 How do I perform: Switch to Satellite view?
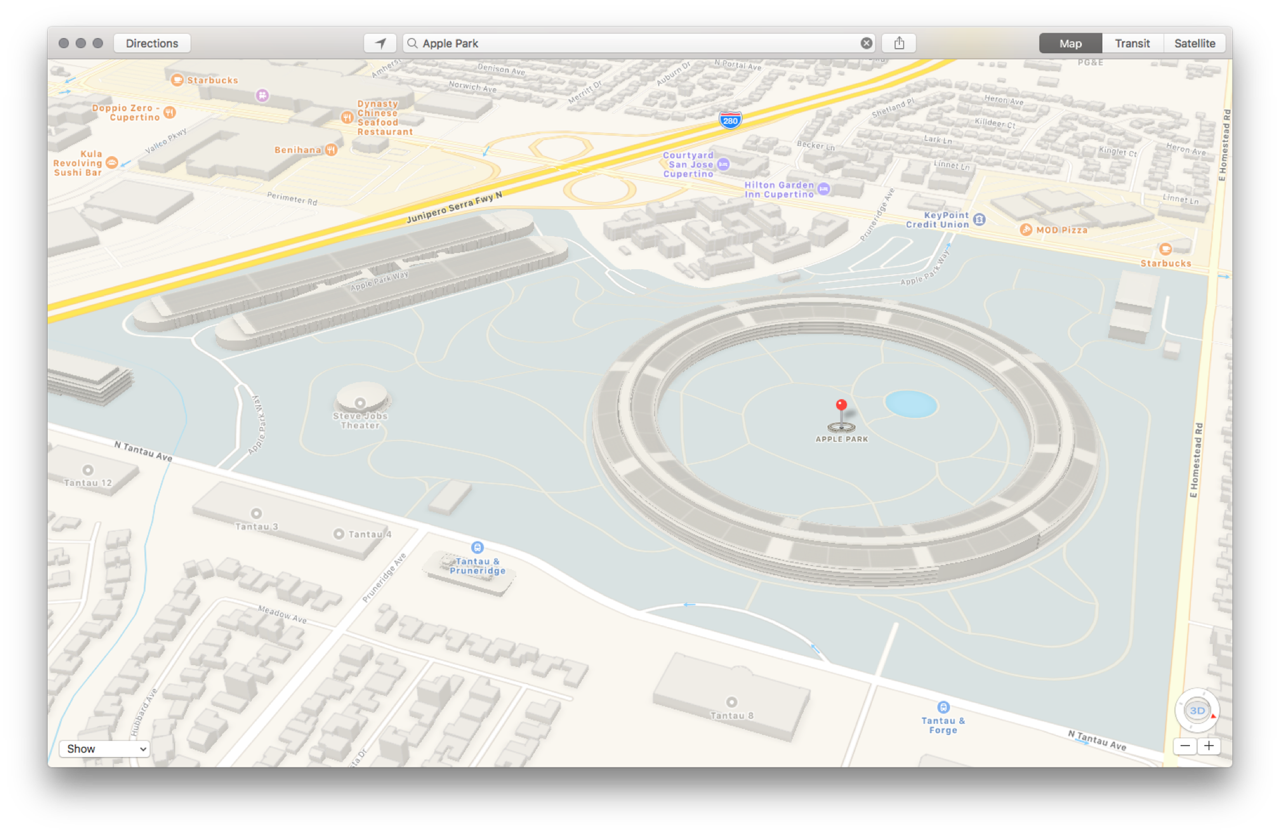click(1195, 43)
